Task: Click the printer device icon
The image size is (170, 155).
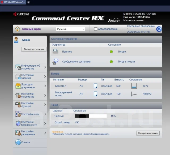Action: tap(56, 51)
